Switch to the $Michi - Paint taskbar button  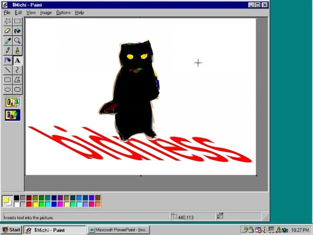(x=54, y=230)
